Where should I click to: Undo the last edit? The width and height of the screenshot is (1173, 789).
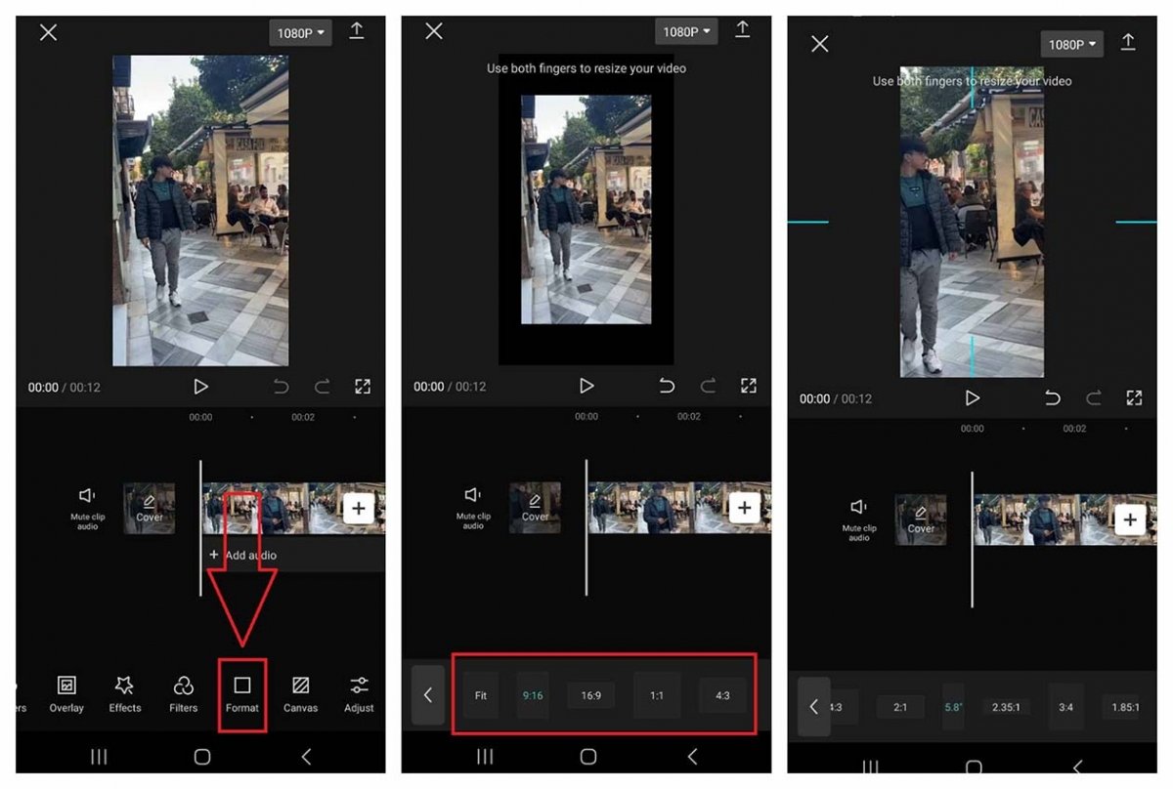point(281,386)
